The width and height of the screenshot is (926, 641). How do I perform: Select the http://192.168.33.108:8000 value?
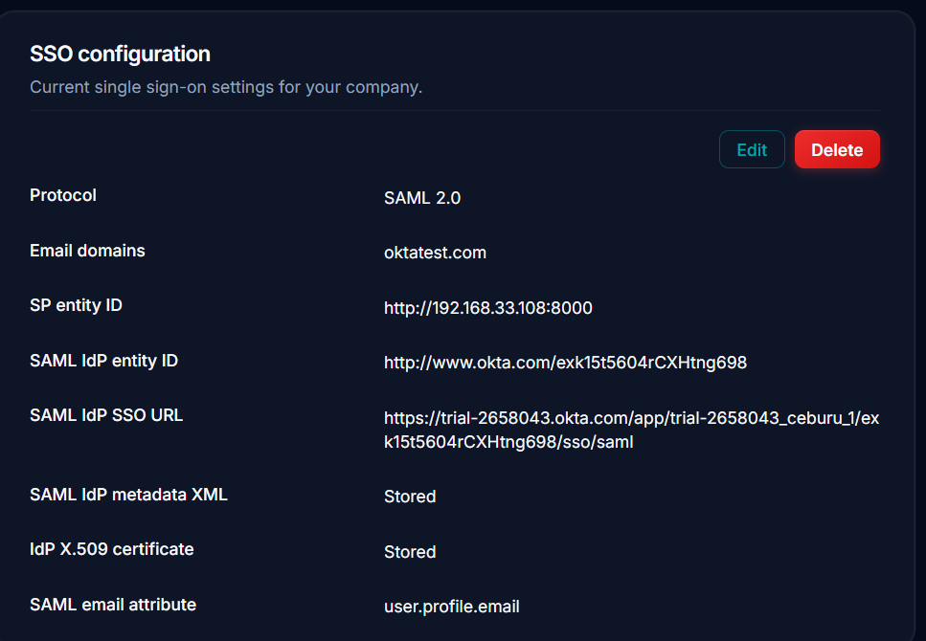[x=487, y=308]
